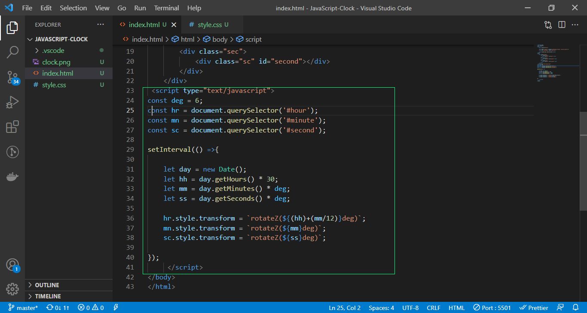Open Explorer Views and More Actions menu
587x313 pixels.
pyautogui.click(x=101, y=25)
